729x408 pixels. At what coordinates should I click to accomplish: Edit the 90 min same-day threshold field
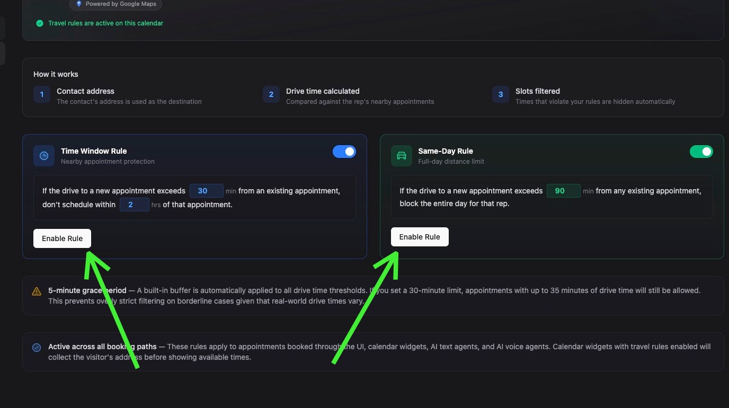(563, 191)
